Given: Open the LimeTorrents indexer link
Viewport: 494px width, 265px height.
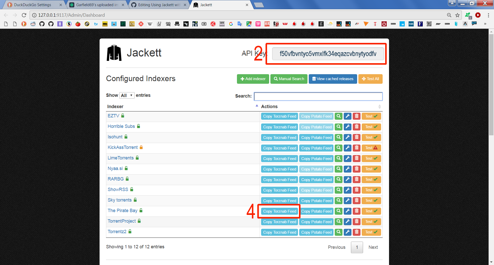Looking at the screenshot, I should tap(121, 158).
